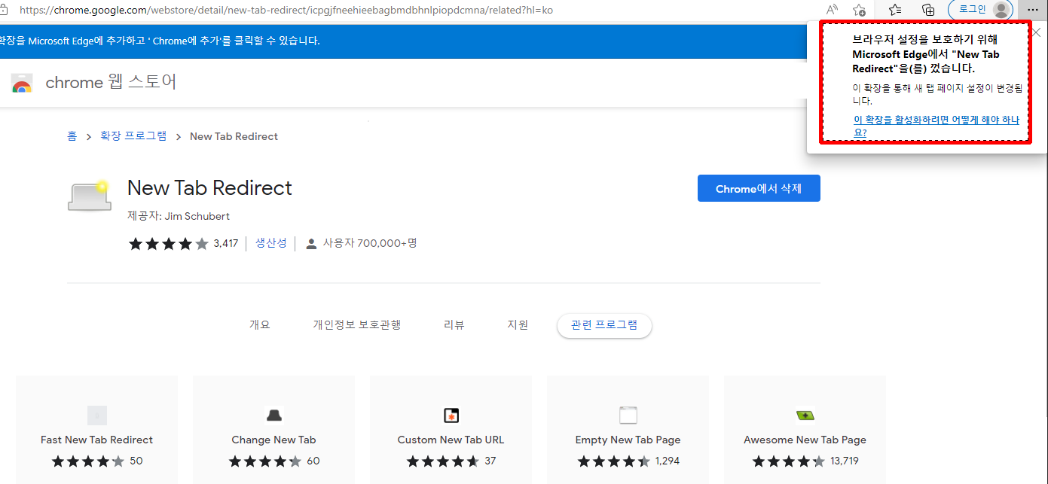Click the 사용자 700,000+명 text
The height and width of the screenshot is (484, 1048).
point(370,243)
